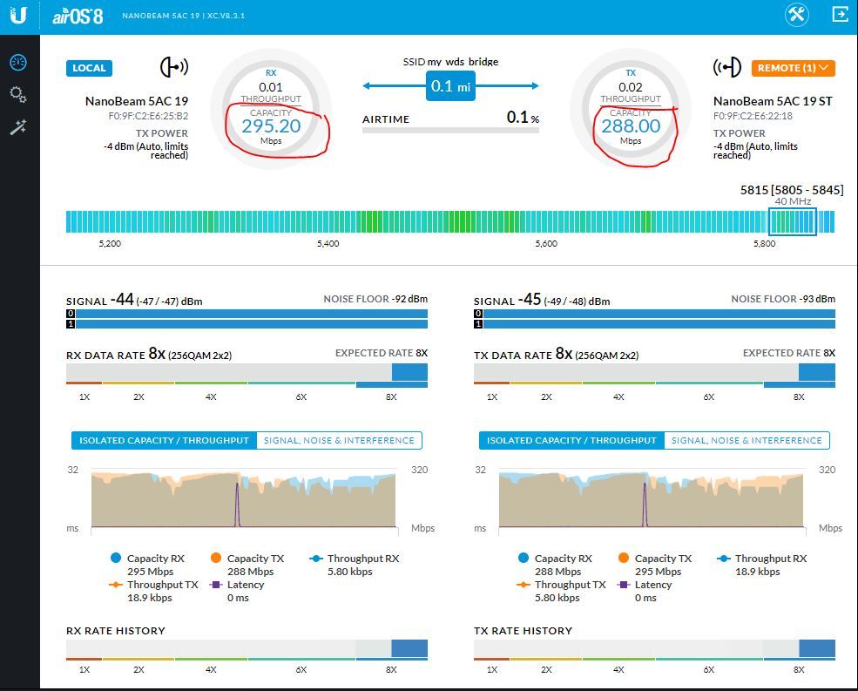Click the Ubiquiti logo icon
The image size is (858, 691).
(19, 16)
